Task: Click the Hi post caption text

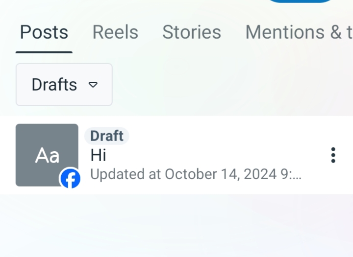Action: click(x=98, y=155)
